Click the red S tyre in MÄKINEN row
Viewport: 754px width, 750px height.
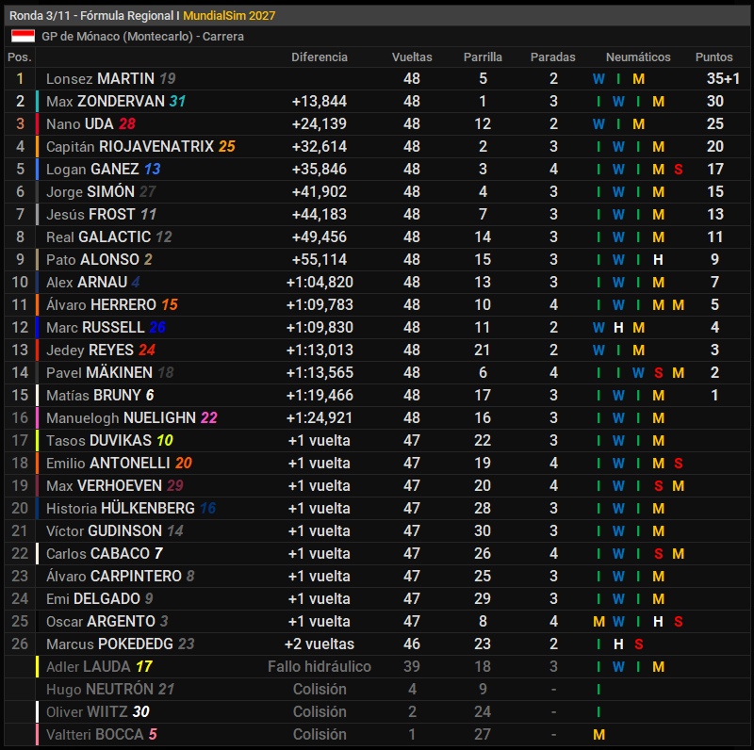pos(658,372)
